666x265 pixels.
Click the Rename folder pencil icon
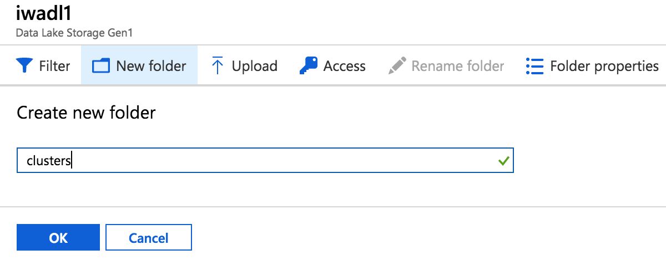point(397,66)
